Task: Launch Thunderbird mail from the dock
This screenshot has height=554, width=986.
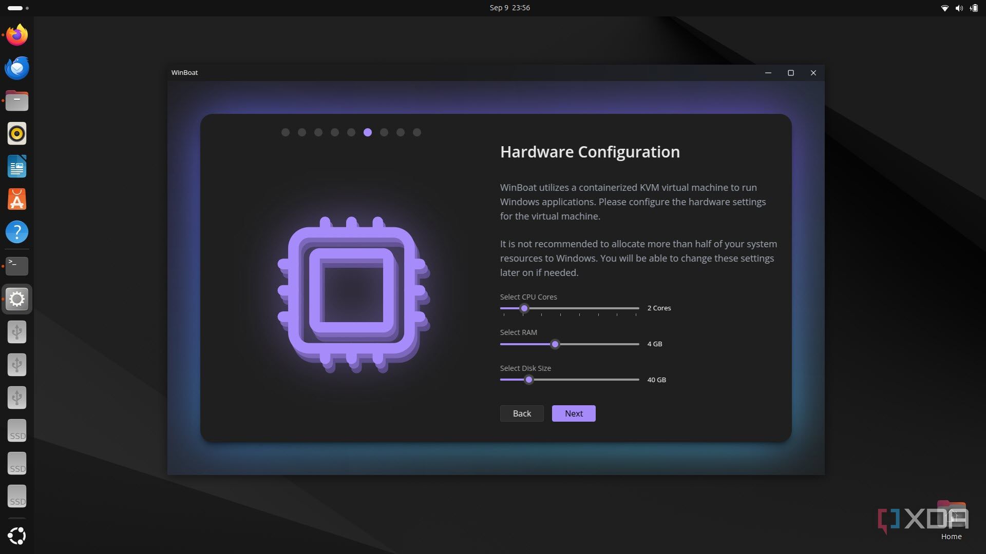Action: 17,68
